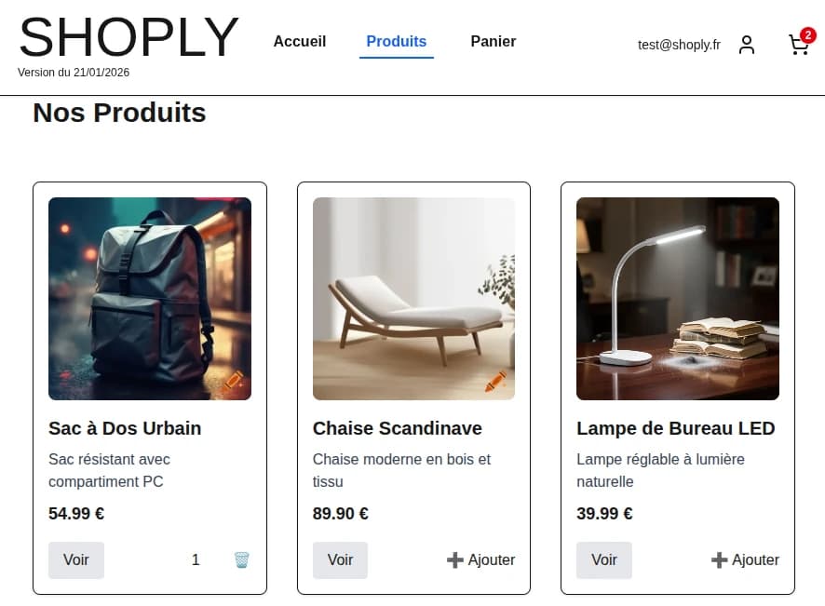The width and height of the screenshot is (825, 606).
Task: Remove Sac à Dos Urbain with trash icon
Action: (241, 559)
